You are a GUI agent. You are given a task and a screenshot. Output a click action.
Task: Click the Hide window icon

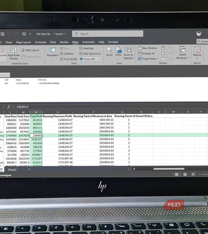click(163, 53)
